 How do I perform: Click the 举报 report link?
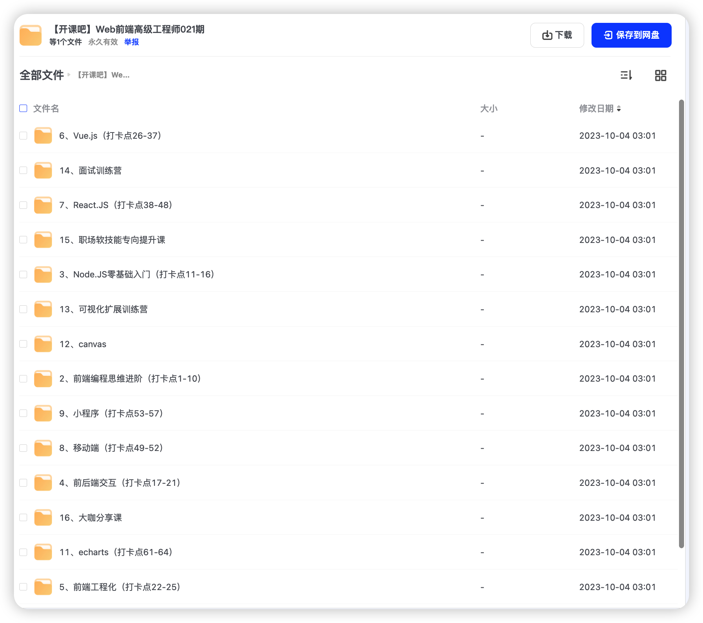point(132,42)
